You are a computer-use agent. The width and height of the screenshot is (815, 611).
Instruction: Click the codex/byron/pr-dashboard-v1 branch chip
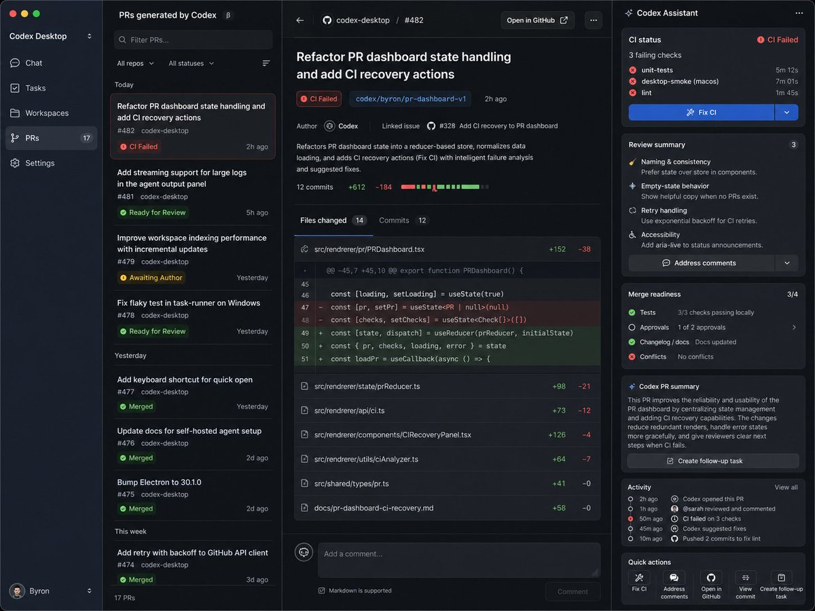pos(411,99)
